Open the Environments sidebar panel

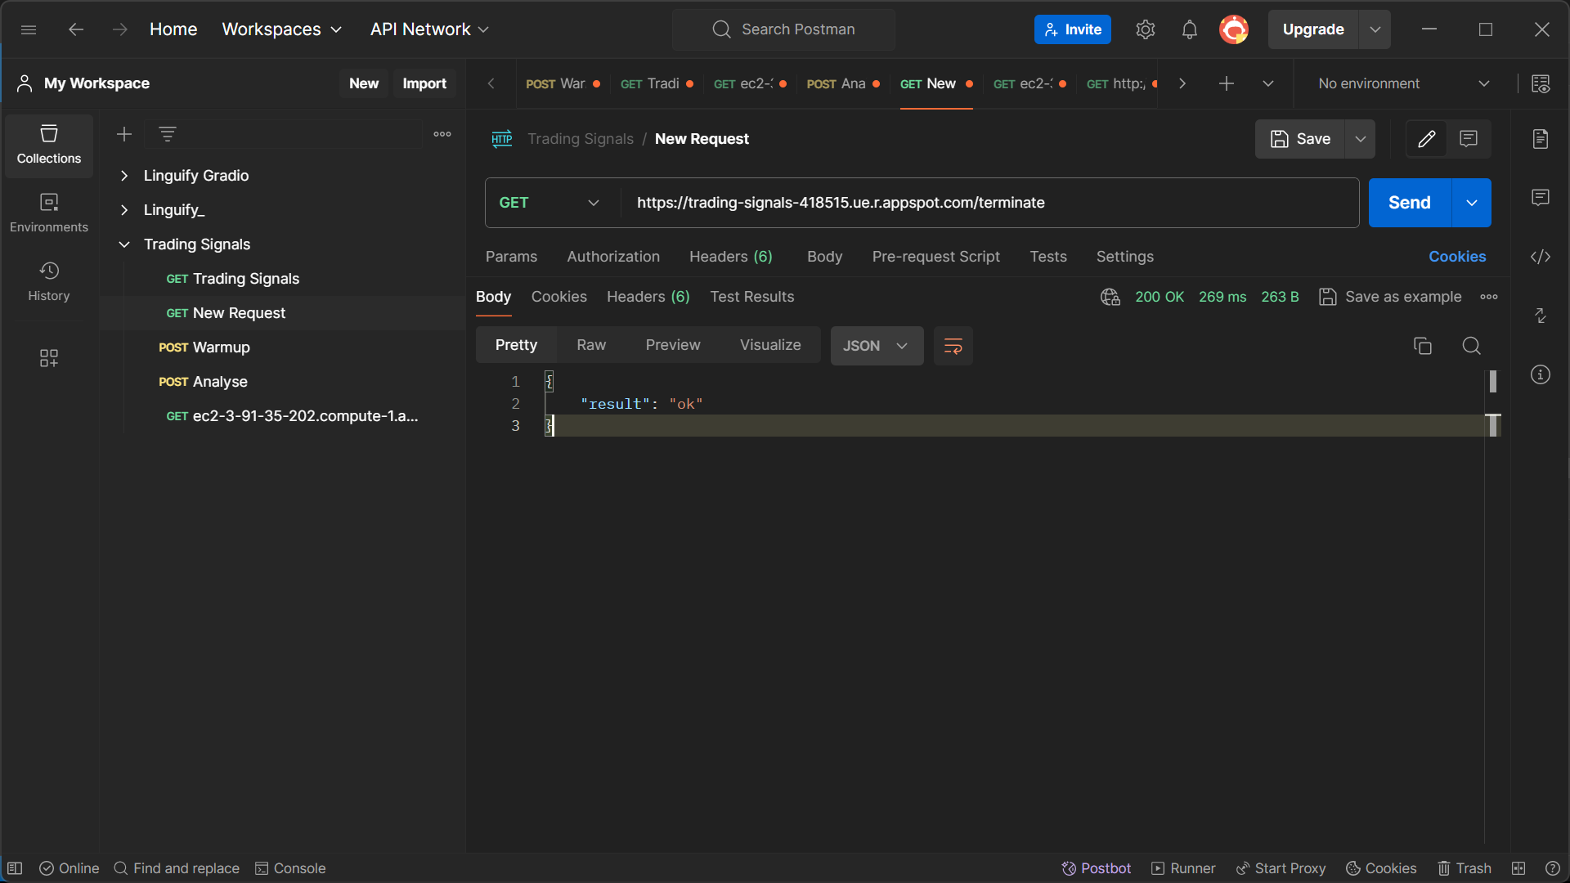point(49,213)
